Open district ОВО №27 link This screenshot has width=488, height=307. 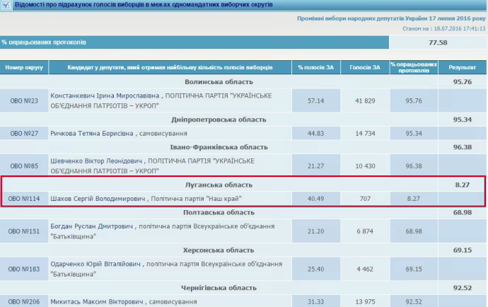coord(24,133)
